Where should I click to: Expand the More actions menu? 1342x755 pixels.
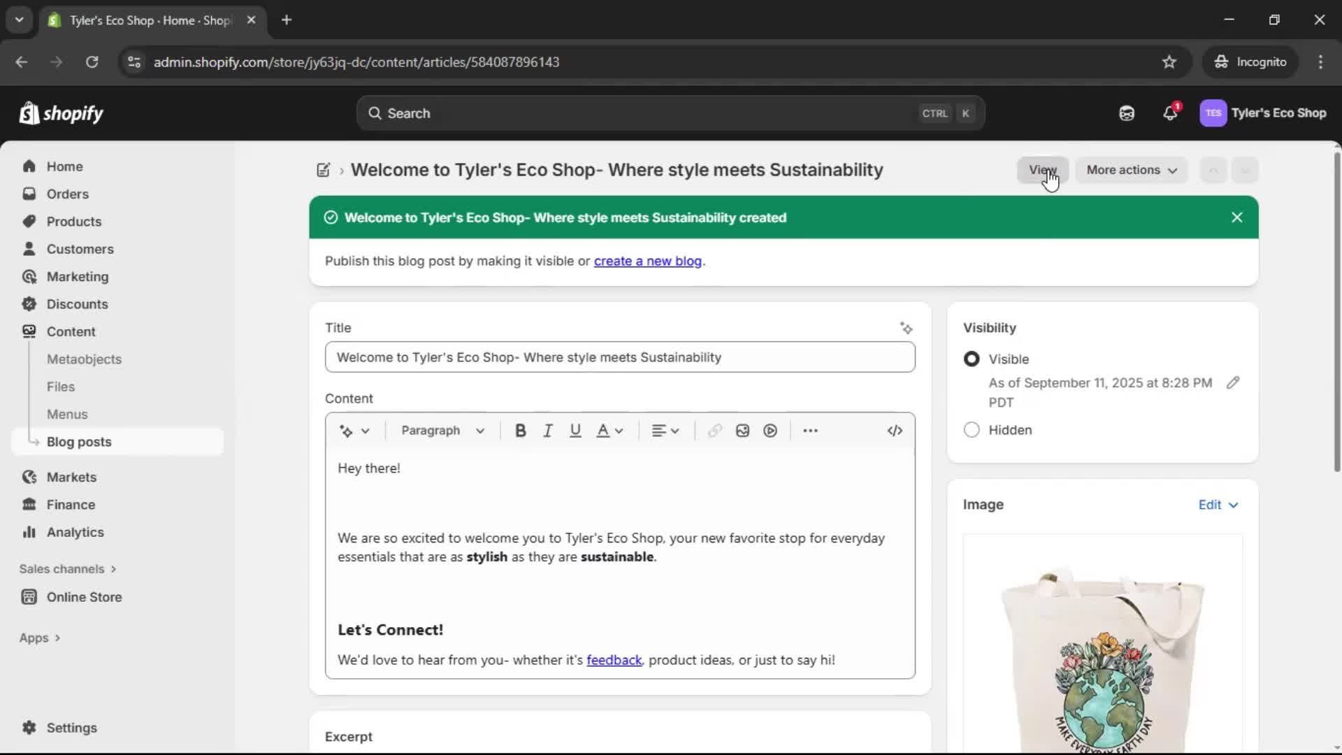[1131, 170]
